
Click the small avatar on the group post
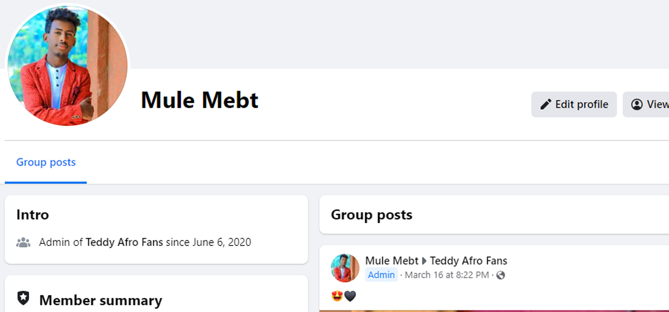(x=345, y=268)
